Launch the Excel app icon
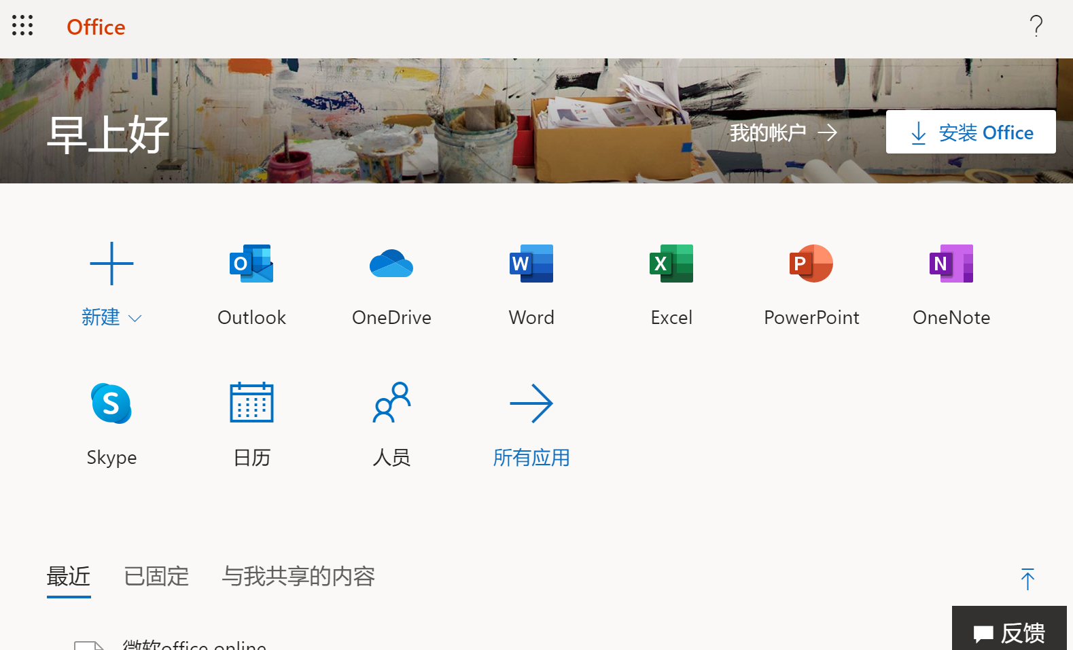 tap(671, 264)
